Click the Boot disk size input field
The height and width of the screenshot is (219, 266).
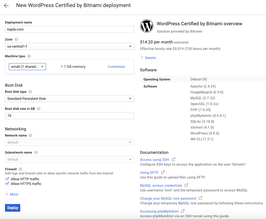(70, 116)
